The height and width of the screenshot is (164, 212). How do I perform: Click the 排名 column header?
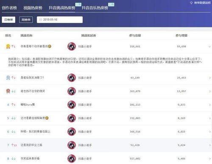coord(8,36)
